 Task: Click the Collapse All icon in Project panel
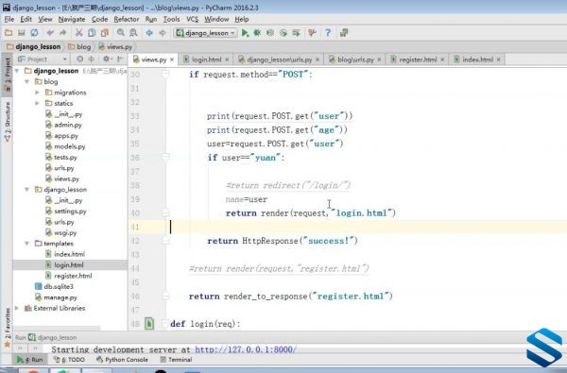tap(91, 59)
